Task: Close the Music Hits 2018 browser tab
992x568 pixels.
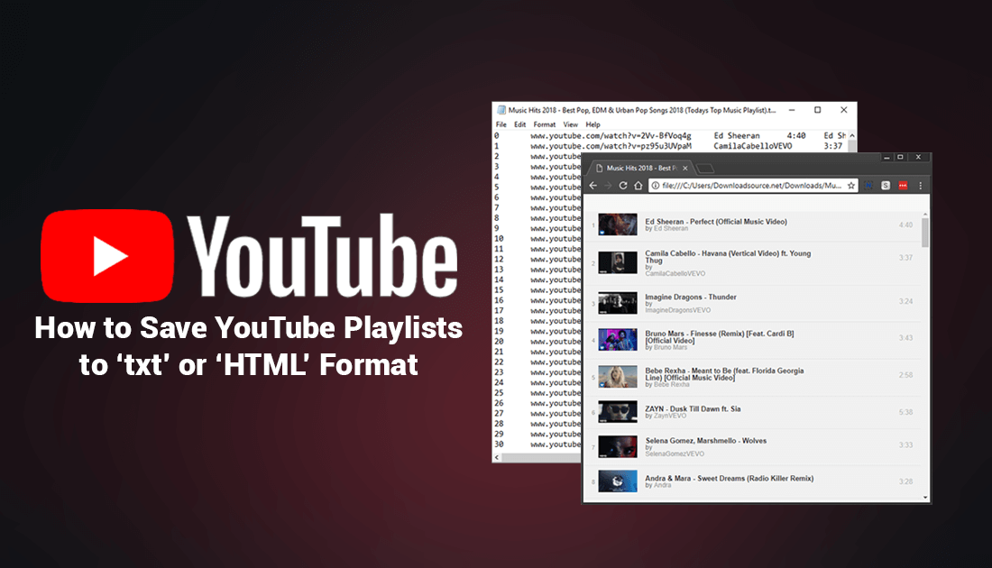Action: click(x=685, y=169)
